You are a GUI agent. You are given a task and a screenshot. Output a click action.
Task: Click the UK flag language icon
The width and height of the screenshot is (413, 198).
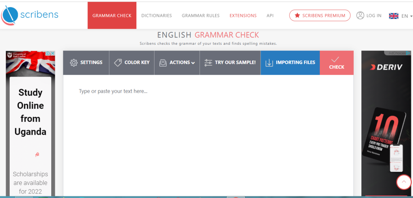pos(394,16)
